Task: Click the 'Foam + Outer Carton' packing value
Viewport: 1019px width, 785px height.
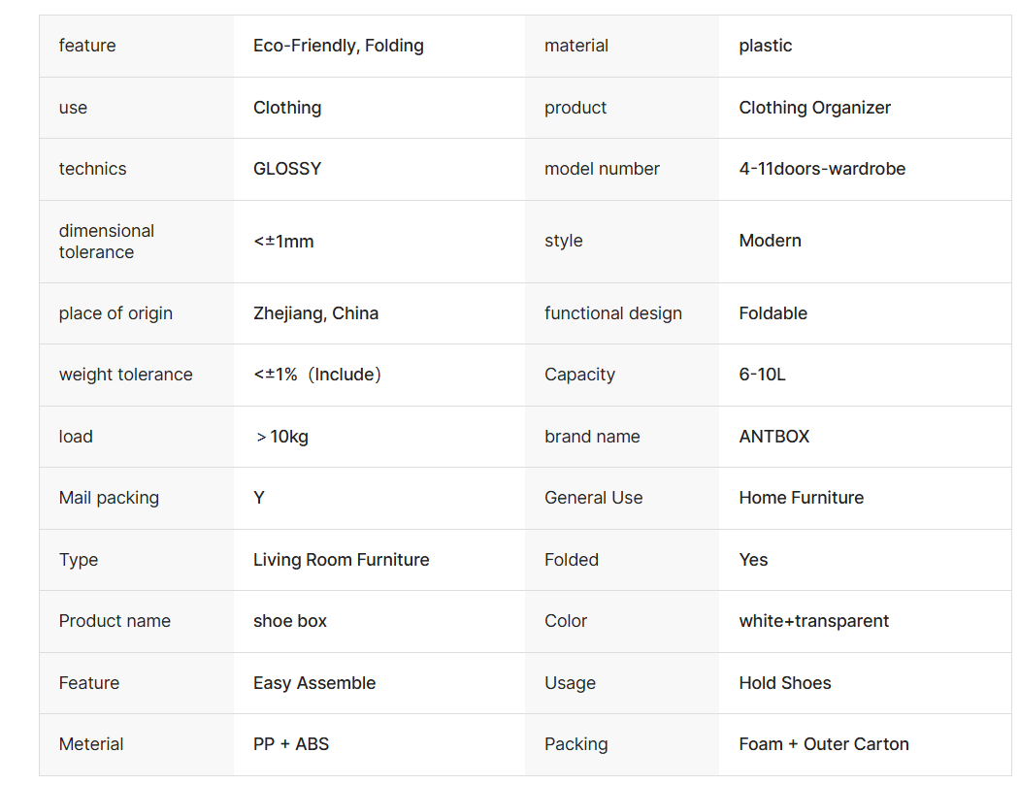Action: (x=824, y=744)
